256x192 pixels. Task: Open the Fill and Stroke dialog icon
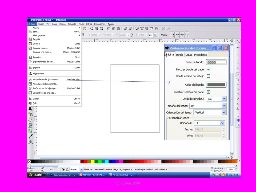click(x=137, y=29)
